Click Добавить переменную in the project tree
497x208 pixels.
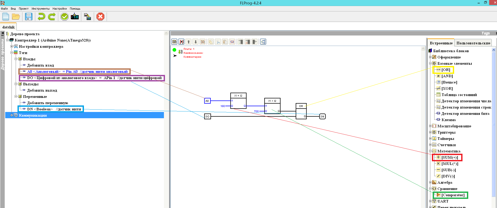(x=47, y=103)
